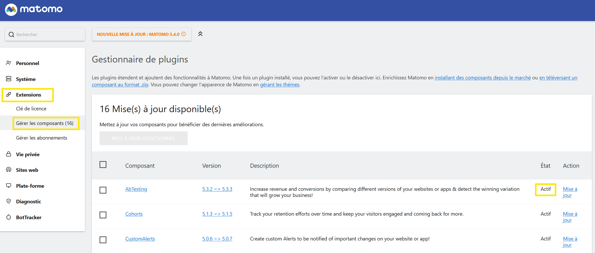Click 16 Mise(s) à jour disponible(s) heading
Image resolution: width=595 pixels, height=253 pixels.
coord(160,109)
